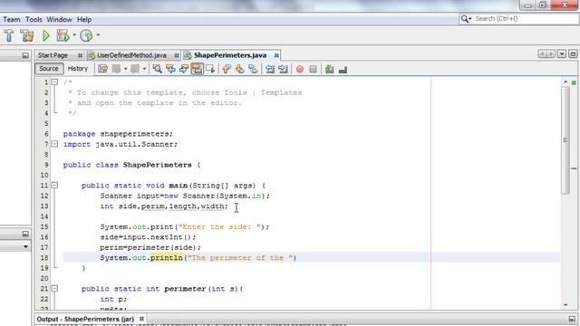This screenshot has height=326, width=580.
Task: Click the scroll tabs left arrow
Action: click(x=542, y=54)
